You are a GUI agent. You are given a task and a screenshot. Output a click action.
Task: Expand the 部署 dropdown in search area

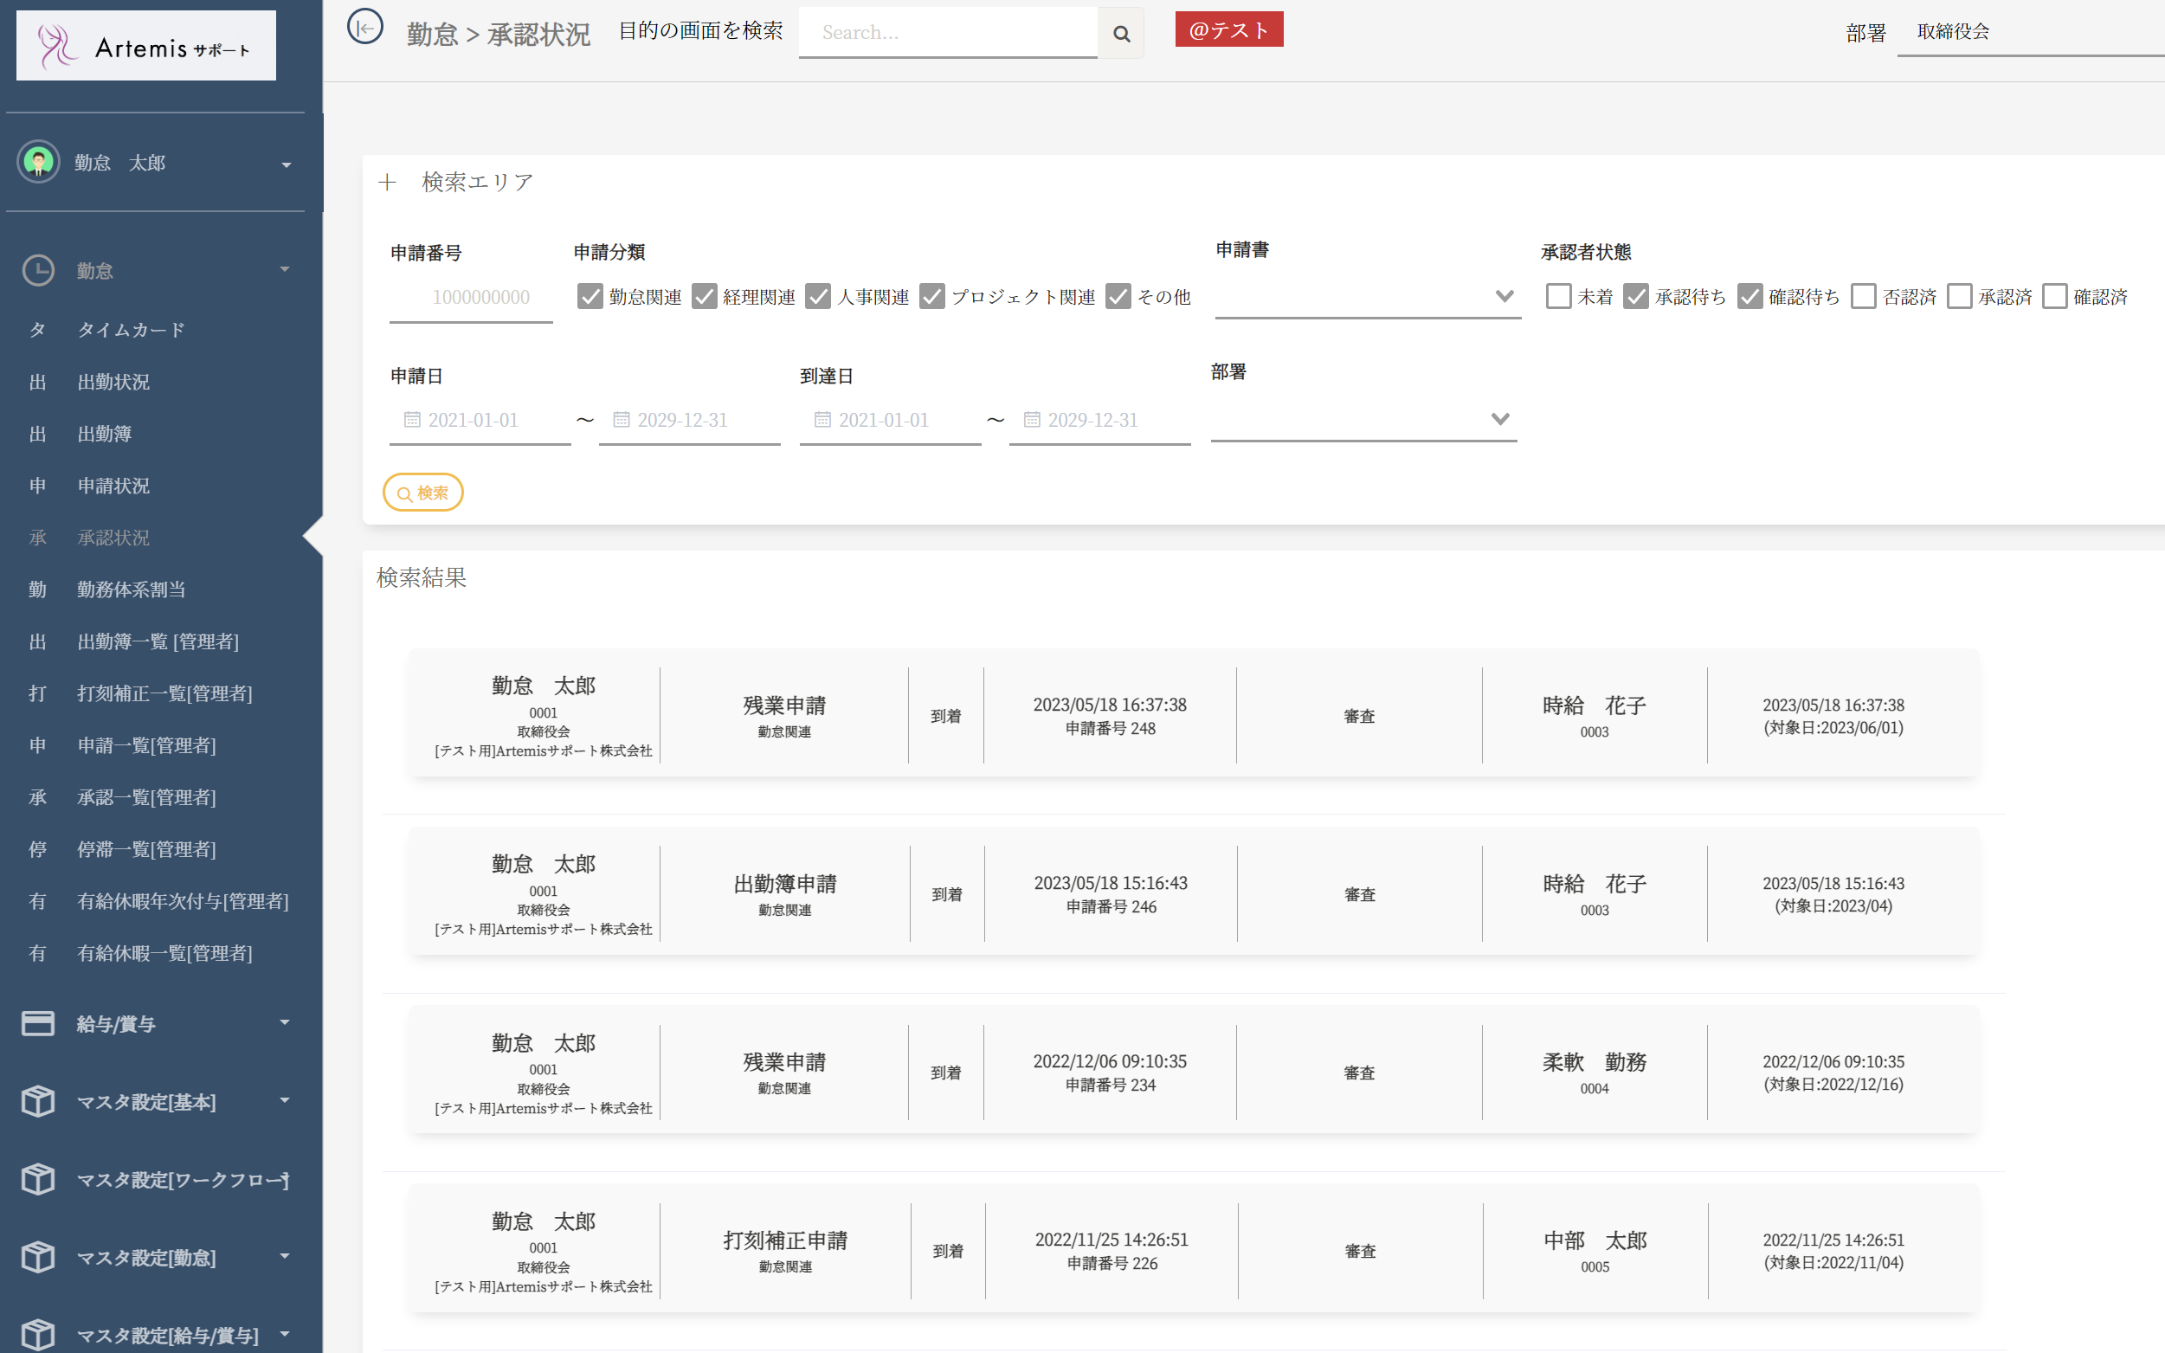(1363, 419)
